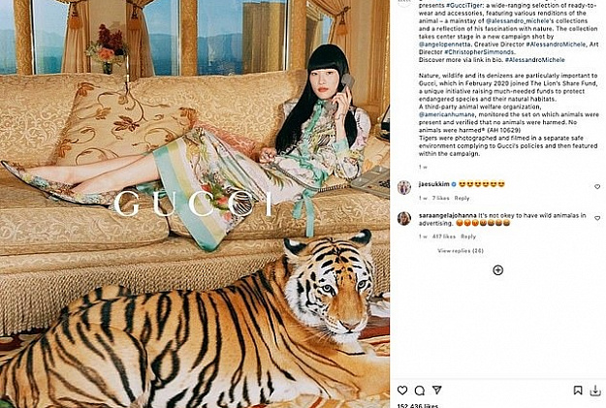View the 417 likes on the comment

(444, 236)
